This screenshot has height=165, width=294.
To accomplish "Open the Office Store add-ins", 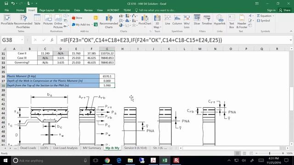I will (x=77, y=18).
